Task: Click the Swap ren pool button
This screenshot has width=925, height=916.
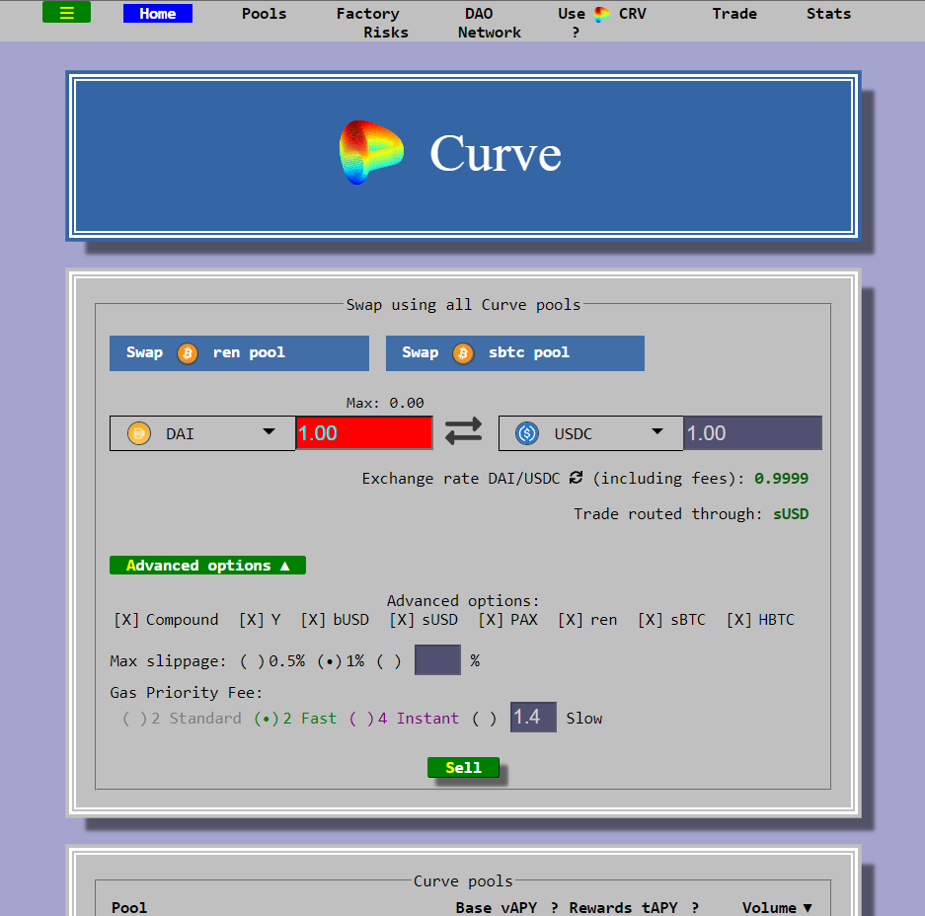Action: point(240,353)
